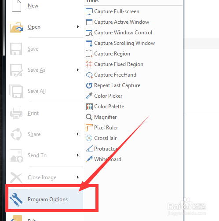Viewport: 219px width, 221px height.
Task: Click the Capture Active Window icon
Action: tap(89, 22)
